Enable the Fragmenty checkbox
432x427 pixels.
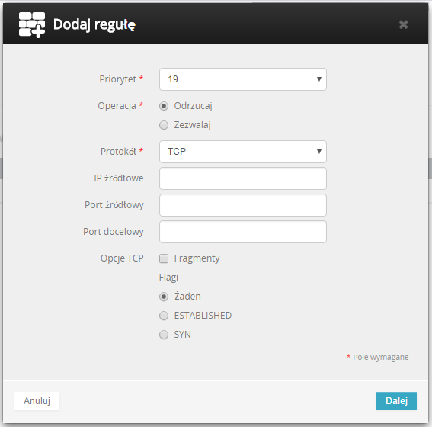click(164, 258)
